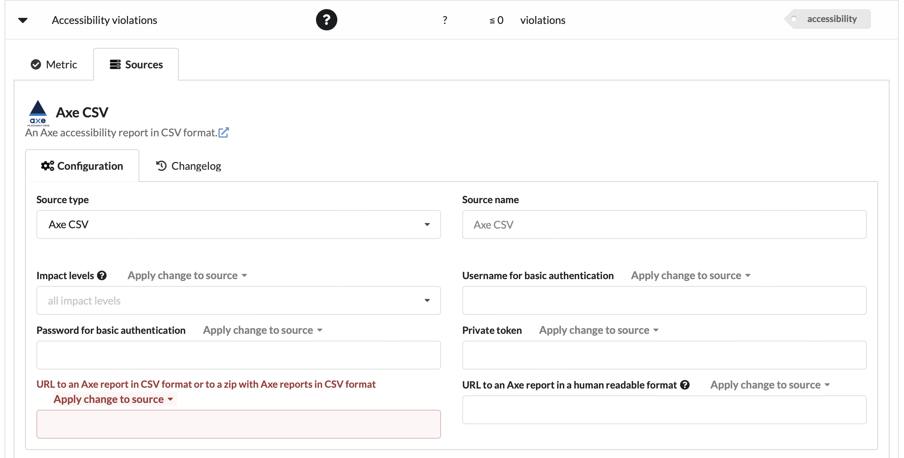Image resolution: width=904 pixels, height=458 pixels.
Task: Collapse the Accessibility violations metric row
Action: (x=23, y=21)
